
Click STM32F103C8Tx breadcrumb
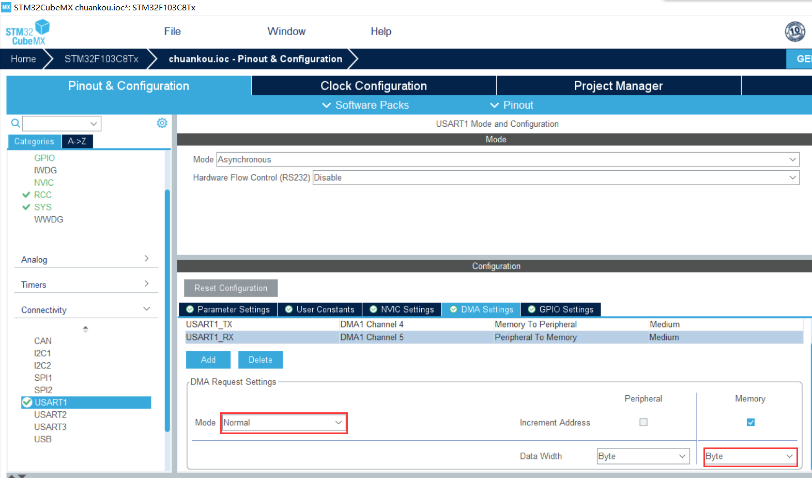[101, 59]
